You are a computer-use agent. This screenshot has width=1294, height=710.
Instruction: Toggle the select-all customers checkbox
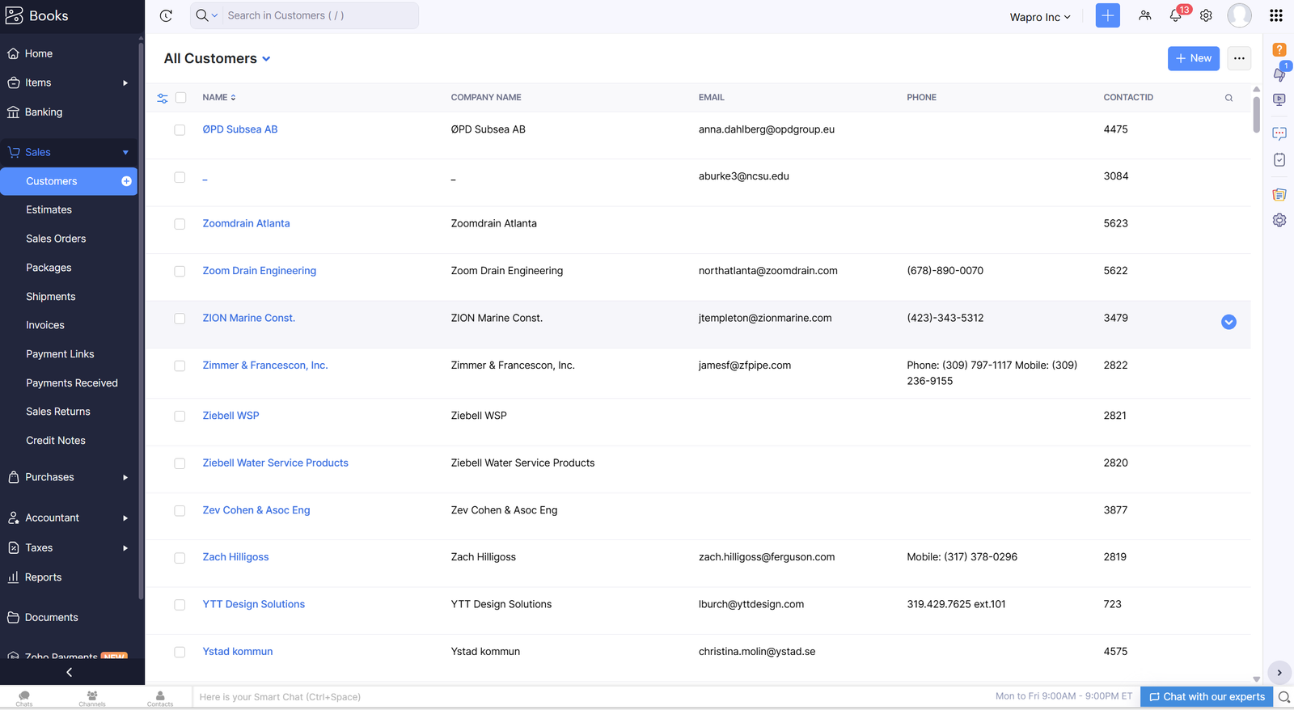point(180,98)
